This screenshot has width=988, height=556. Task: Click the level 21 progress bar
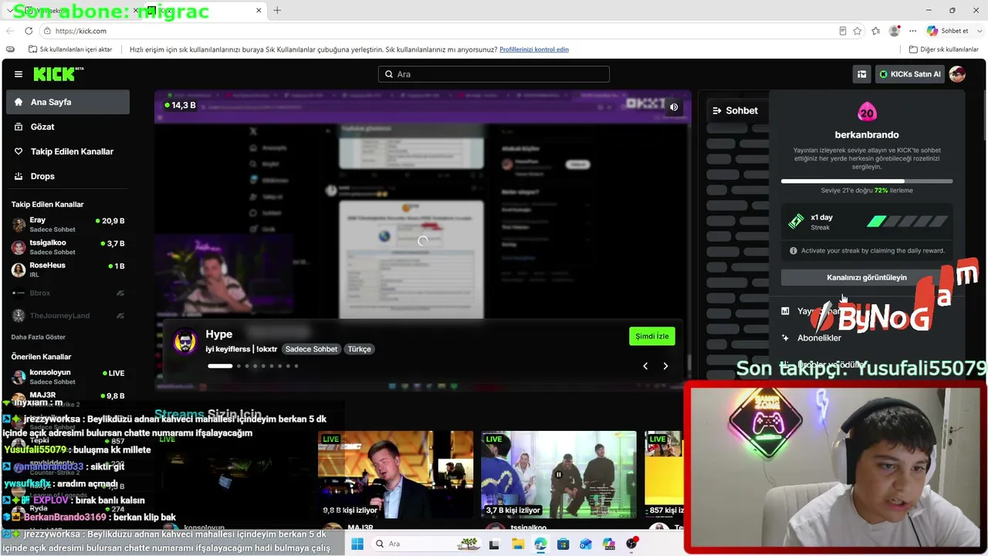[x=867, y=181]
